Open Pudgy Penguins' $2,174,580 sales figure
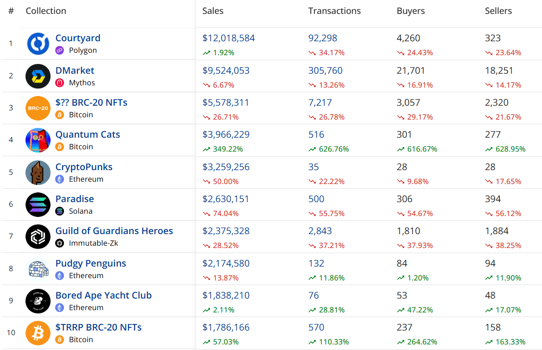The image size is (542, 350). click(226, 263)
